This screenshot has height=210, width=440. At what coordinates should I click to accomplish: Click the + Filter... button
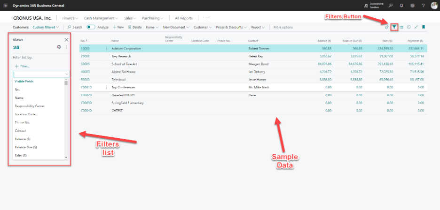tap(22, 67)
